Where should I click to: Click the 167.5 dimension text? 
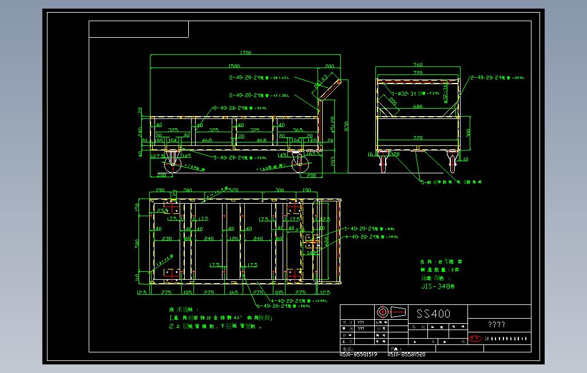tap(313, 153)
